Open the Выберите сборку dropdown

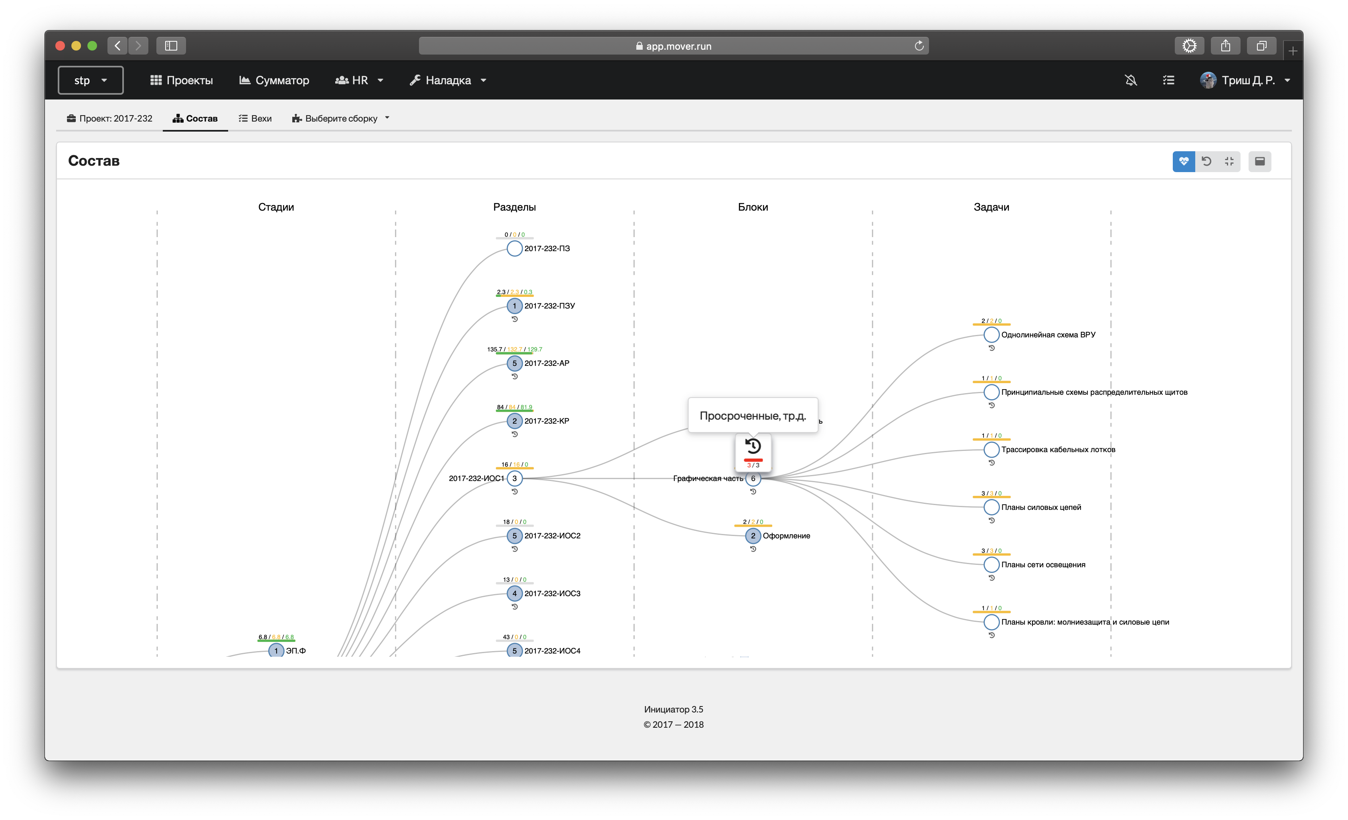pyautogui.click(x=341, y=118)
